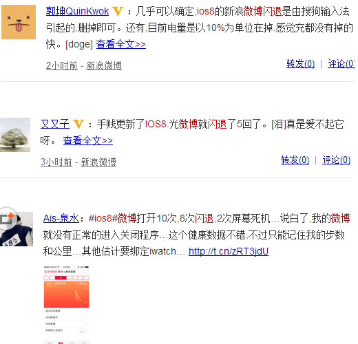Open the Ais-泉水 user avatar
Viewport: 358px width, 344px height.
(17, 229)
